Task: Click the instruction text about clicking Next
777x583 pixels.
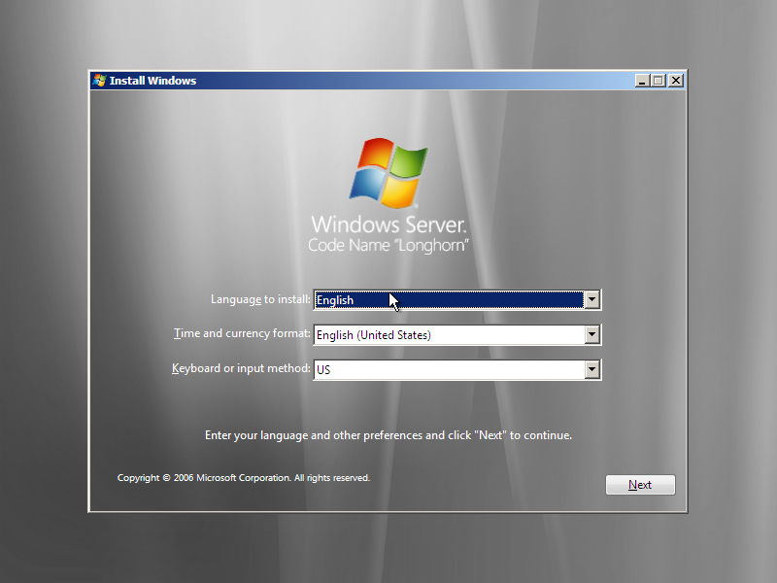Action: click(392, 435)
